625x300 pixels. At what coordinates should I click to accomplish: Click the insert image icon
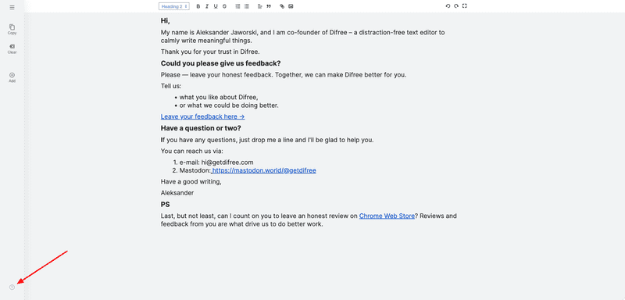pos(291,6)
